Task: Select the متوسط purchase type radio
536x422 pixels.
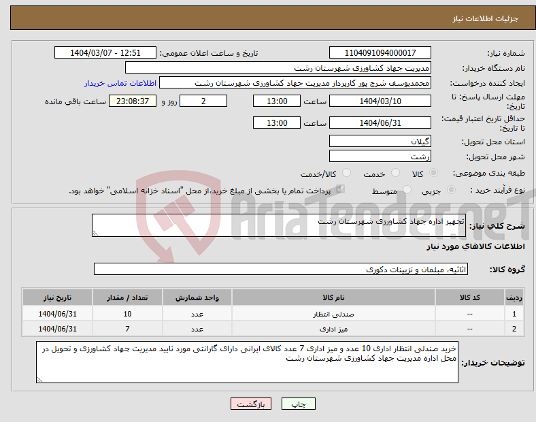Action: point(407,189)
